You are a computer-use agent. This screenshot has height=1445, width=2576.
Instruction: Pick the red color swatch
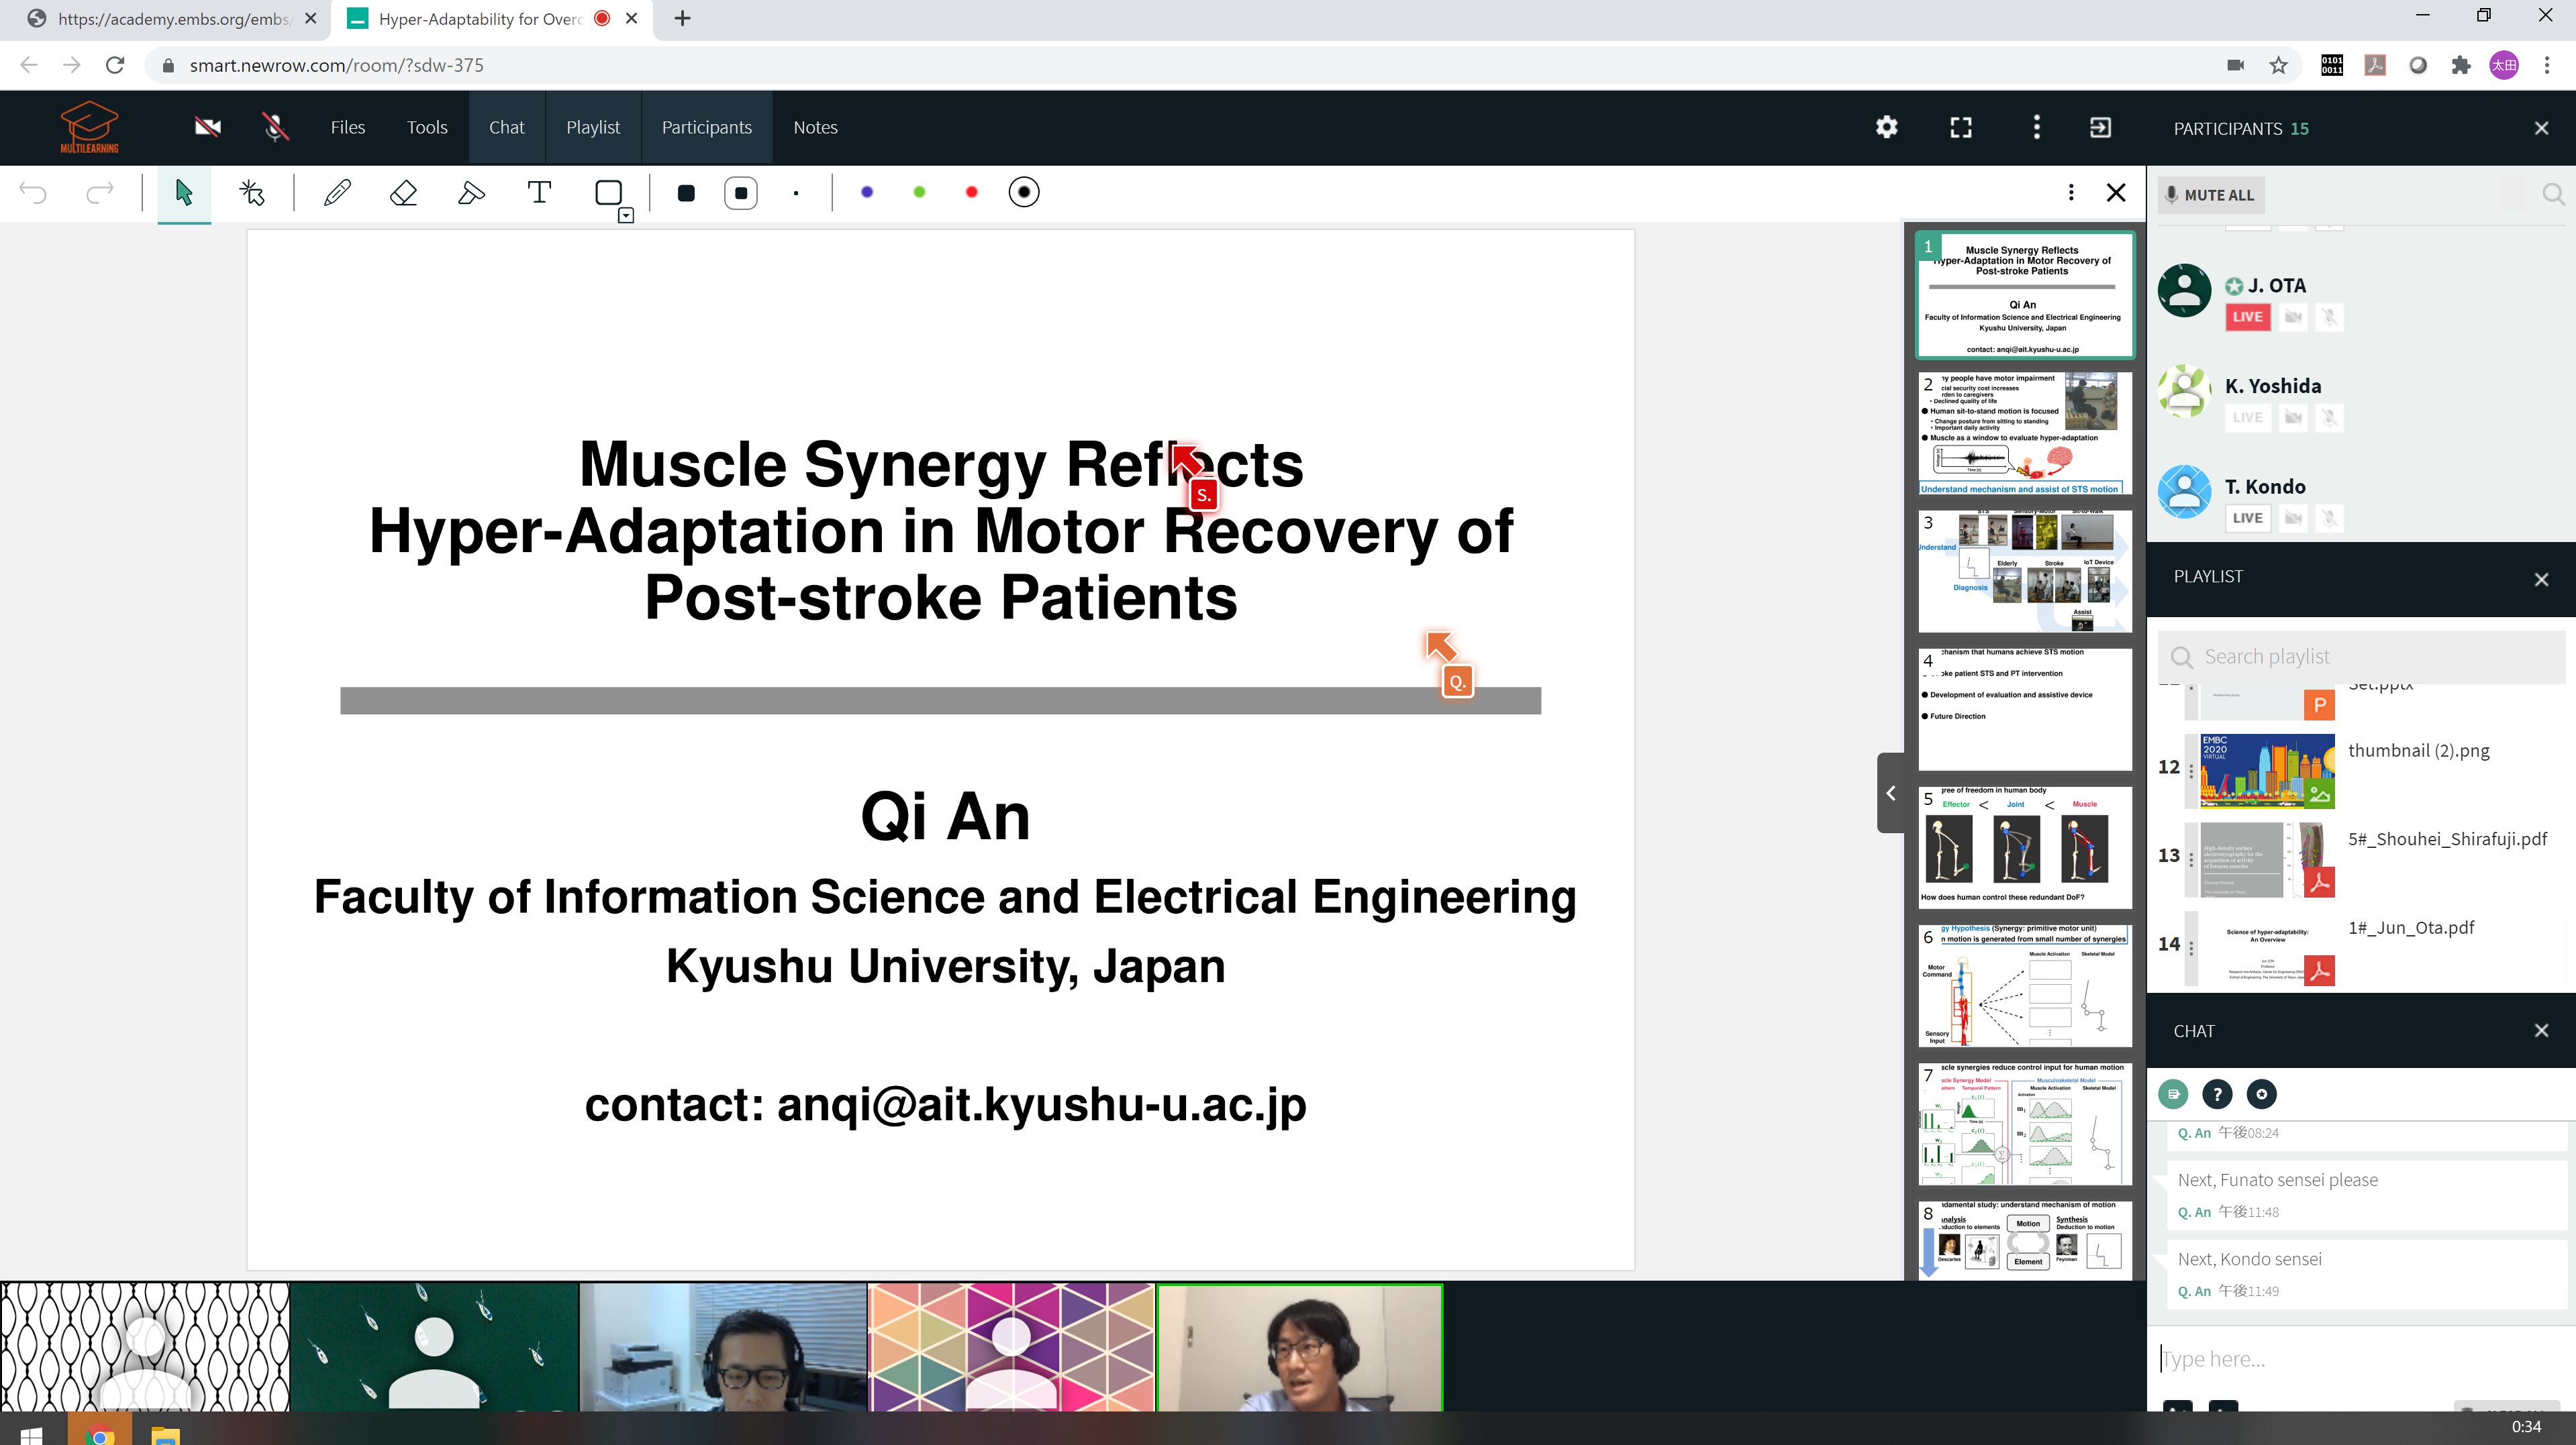pyautogui.click(x=971, y=192)
